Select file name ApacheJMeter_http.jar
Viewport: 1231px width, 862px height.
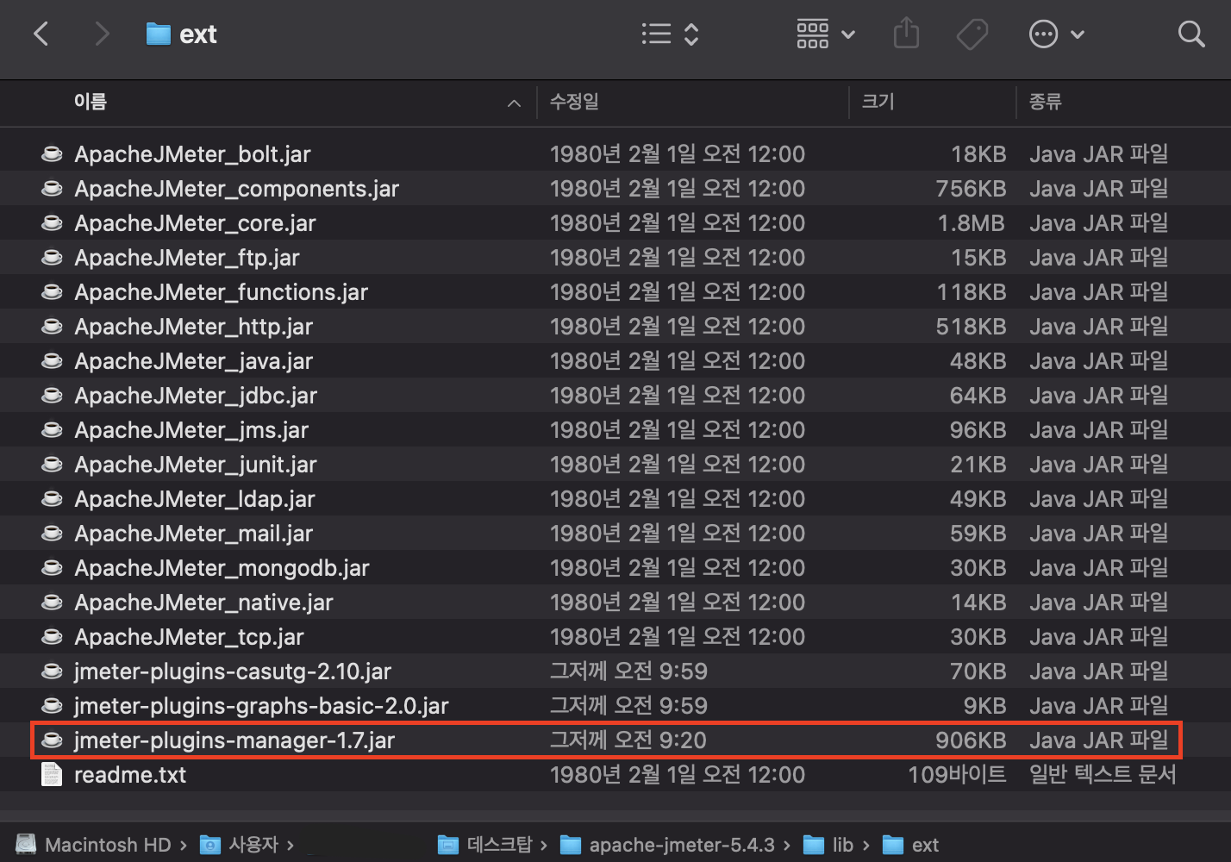193,327
